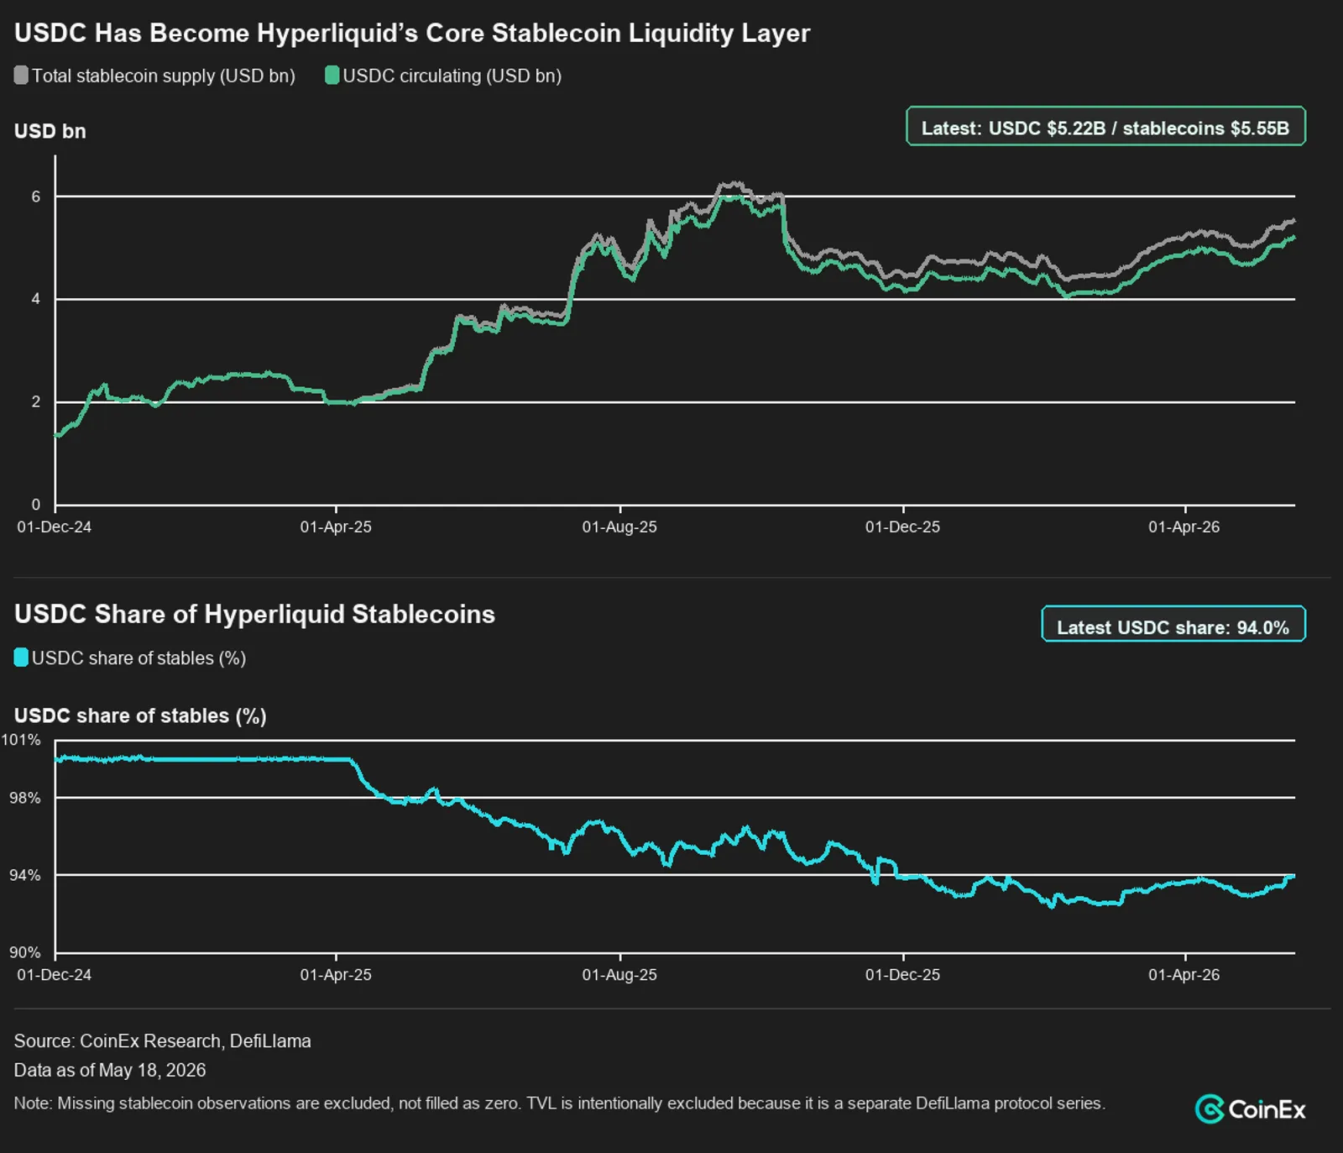Click the 'CoinEx' wordmark text

coord(1267,1110)
